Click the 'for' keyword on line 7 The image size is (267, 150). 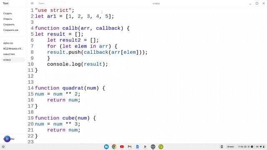(52, 46)
